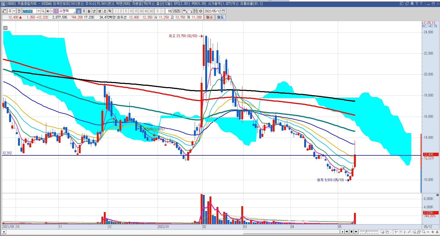Select the 년 (yearly) period toggle
This screenshot has height=236, width=440.
point(94,11)
